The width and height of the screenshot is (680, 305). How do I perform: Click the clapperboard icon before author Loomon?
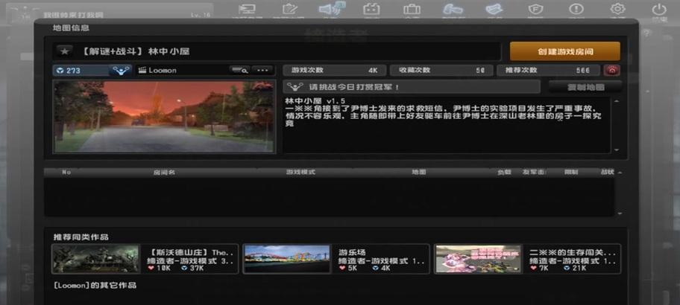pos(142,71)
